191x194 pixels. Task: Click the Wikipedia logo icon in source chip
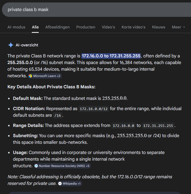tap(60, 184)
